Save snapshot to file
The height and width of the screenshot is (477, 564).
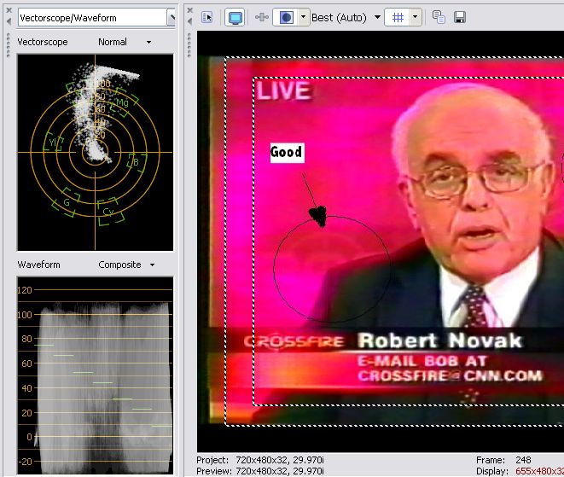click(x=460, y=17)
